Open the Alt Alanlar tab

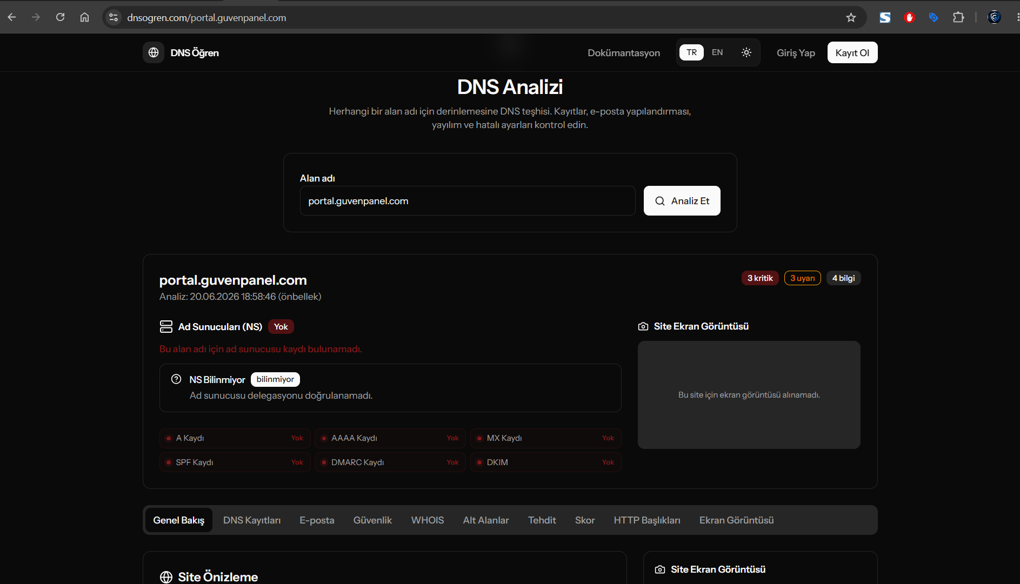point(486,520)
